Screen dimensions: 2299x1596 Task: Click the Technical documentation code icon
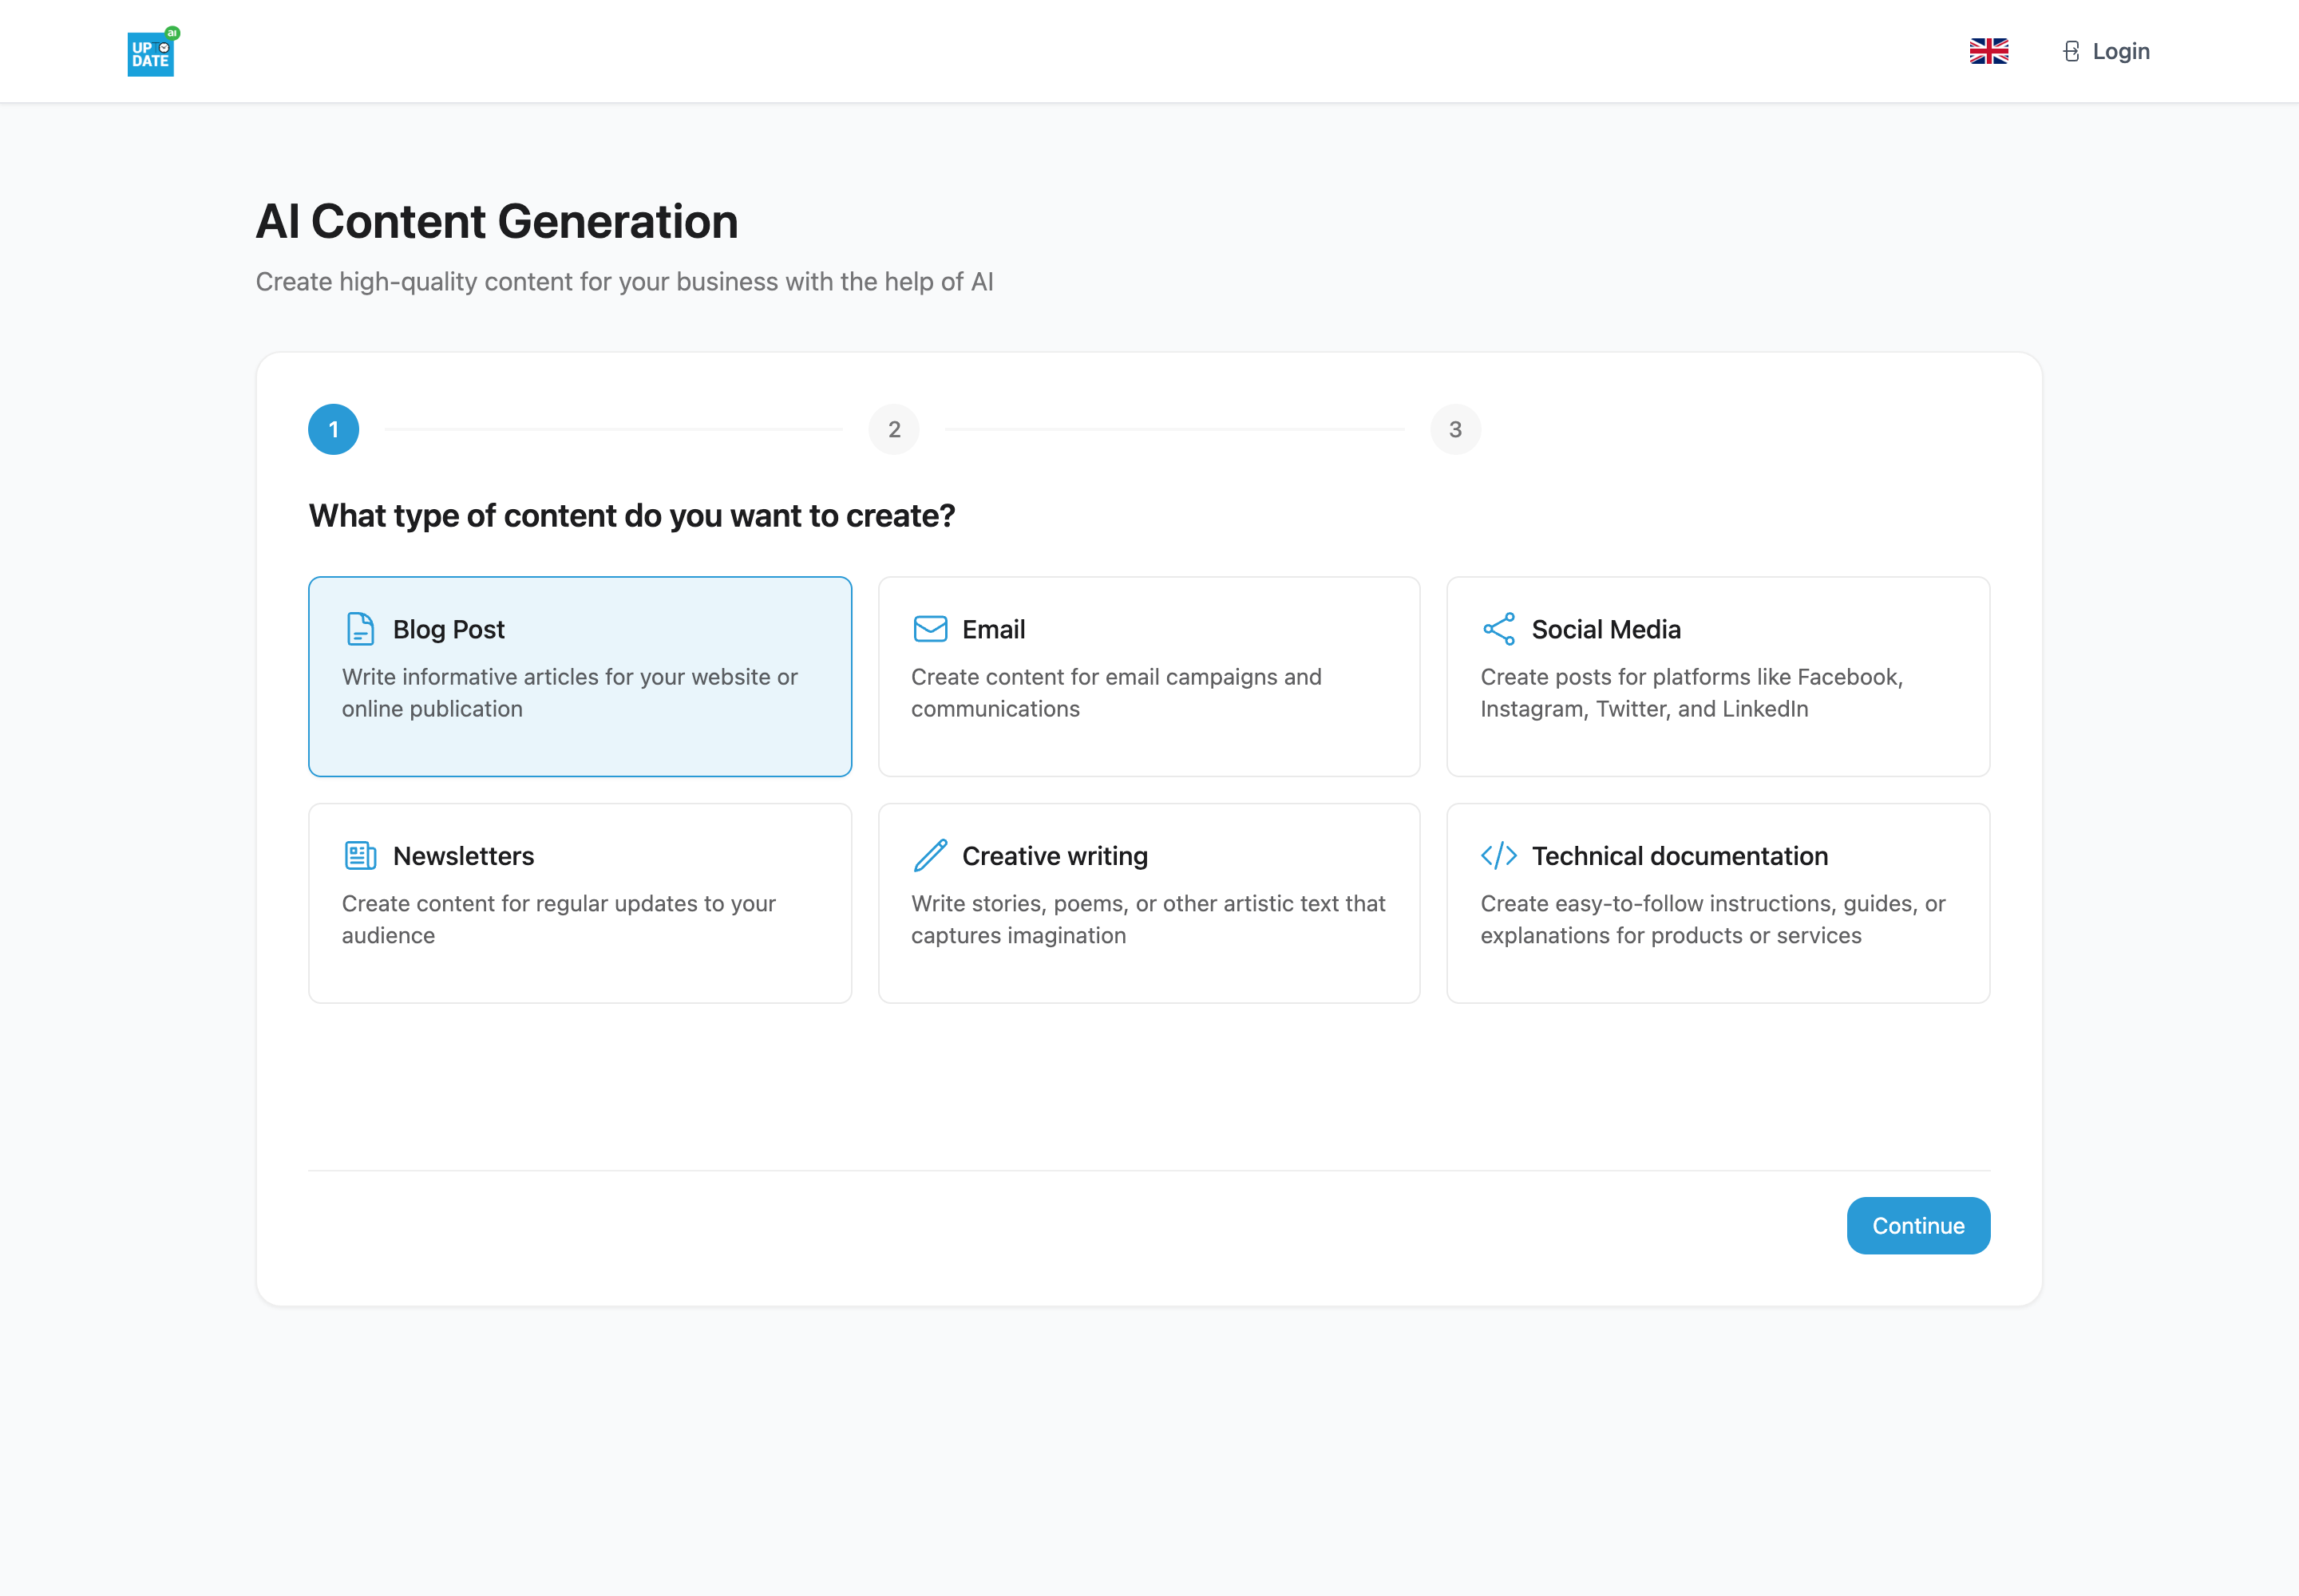click(x=1498, y=856)
